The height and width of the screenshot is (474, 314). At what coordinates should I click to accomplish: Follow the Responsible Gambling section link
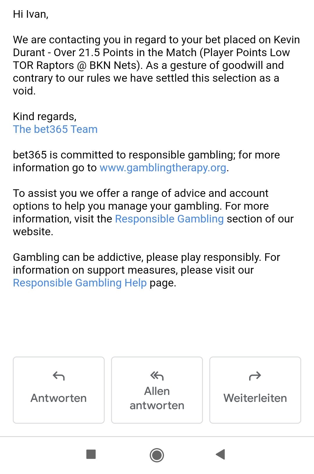tap(169, 219)
